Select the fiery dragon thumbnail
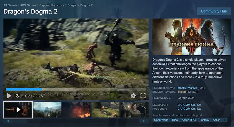This screenshot has width=234, height=127. [76, 110]
